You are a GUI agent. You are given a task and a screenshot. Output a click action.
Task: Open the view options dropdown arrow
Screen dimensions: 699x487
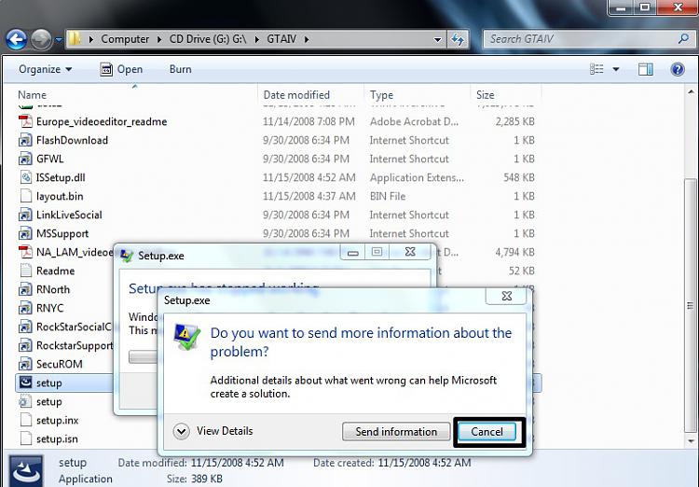coord(616,69)
